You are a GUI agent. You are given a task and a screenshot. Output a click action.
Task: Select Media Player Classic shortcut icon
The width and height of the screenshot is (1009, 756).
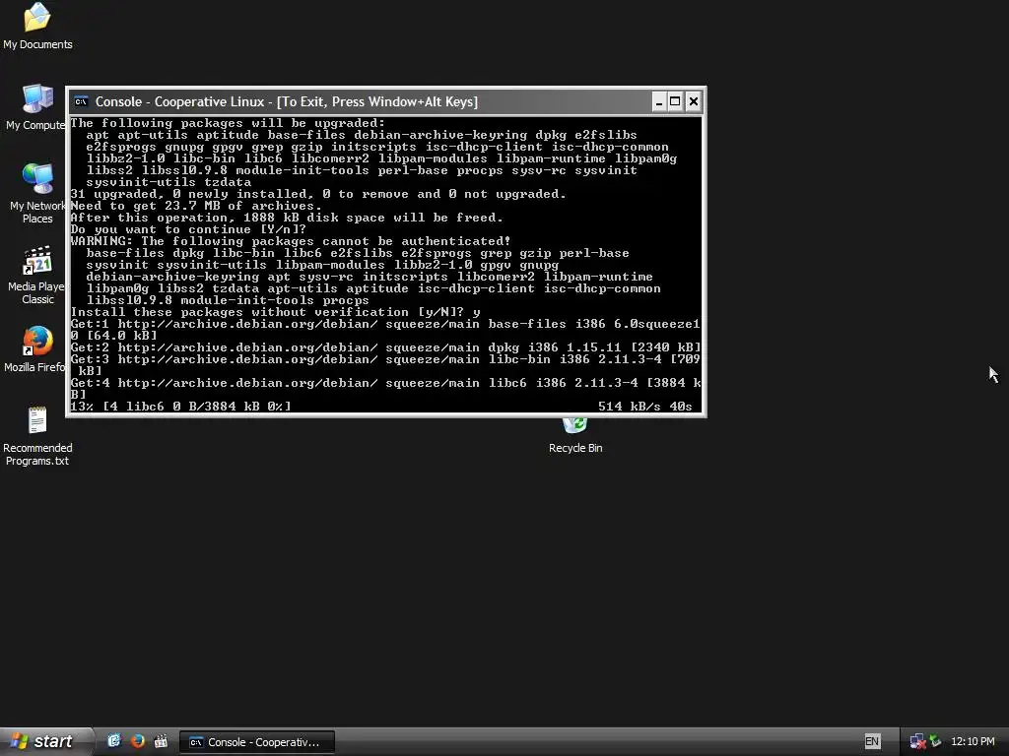37,275
